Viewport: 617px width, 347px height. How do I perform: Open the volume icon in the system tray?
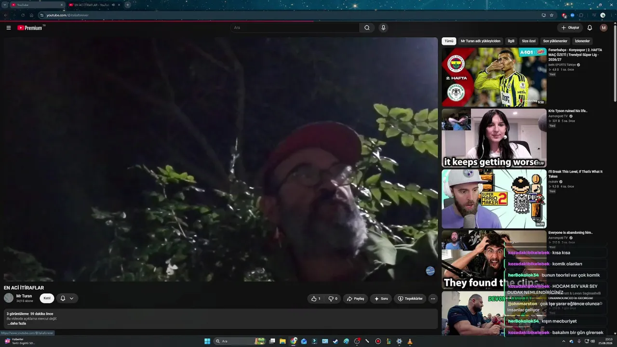click(593, 341)
